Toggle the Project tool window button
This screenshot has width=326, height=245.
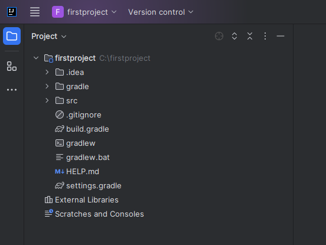pos(12,36)
